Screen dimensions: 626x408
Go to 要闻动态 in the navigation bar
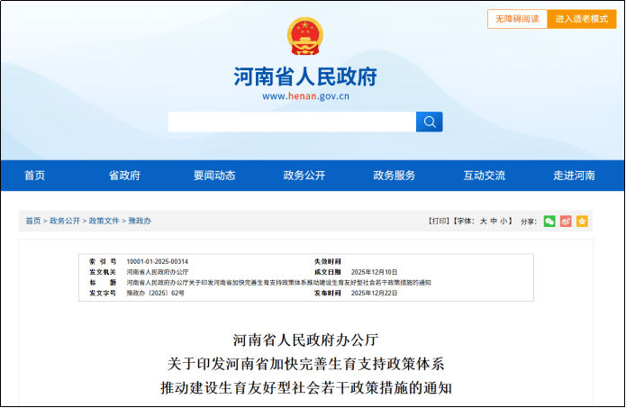tap(214, 176)
